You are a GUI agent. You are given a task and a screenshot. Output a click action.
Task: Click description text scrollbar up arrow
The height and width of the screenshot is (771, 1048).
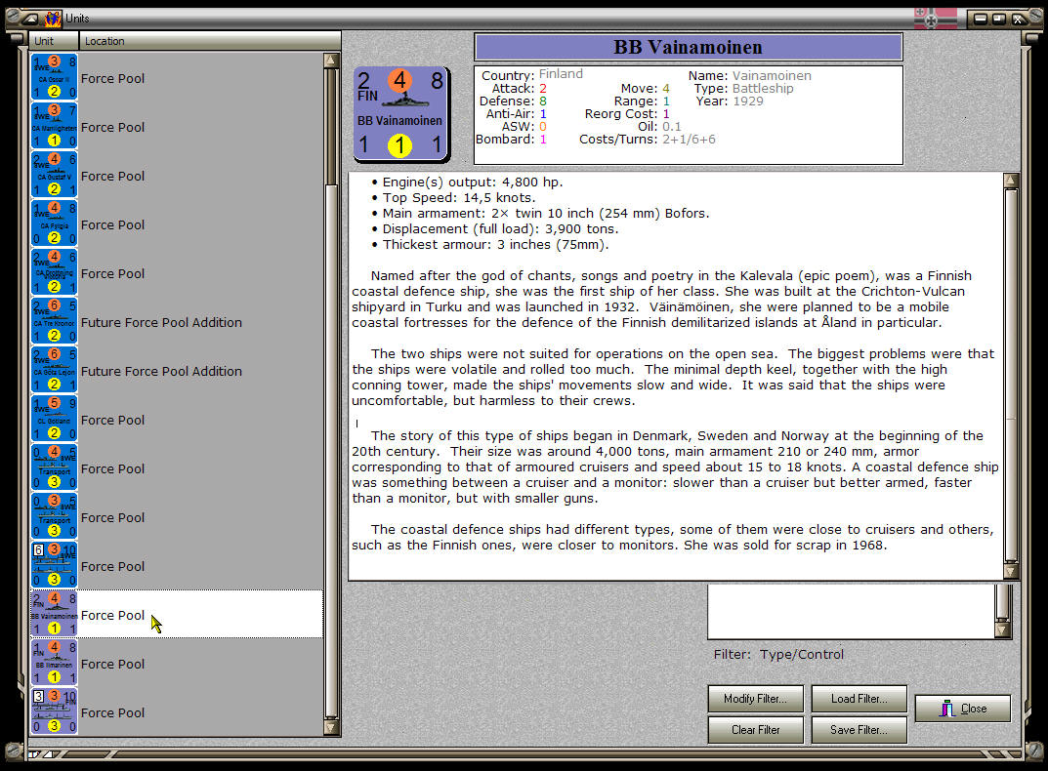[1011, 181]
